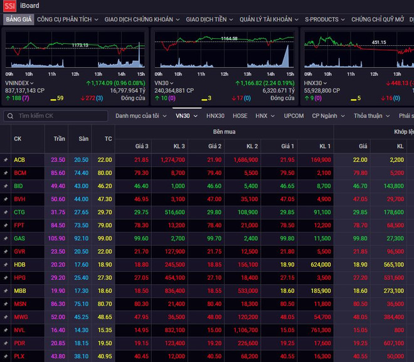Pin the HDB stock row
414x362 pixels.
click(x=6, y=265)
